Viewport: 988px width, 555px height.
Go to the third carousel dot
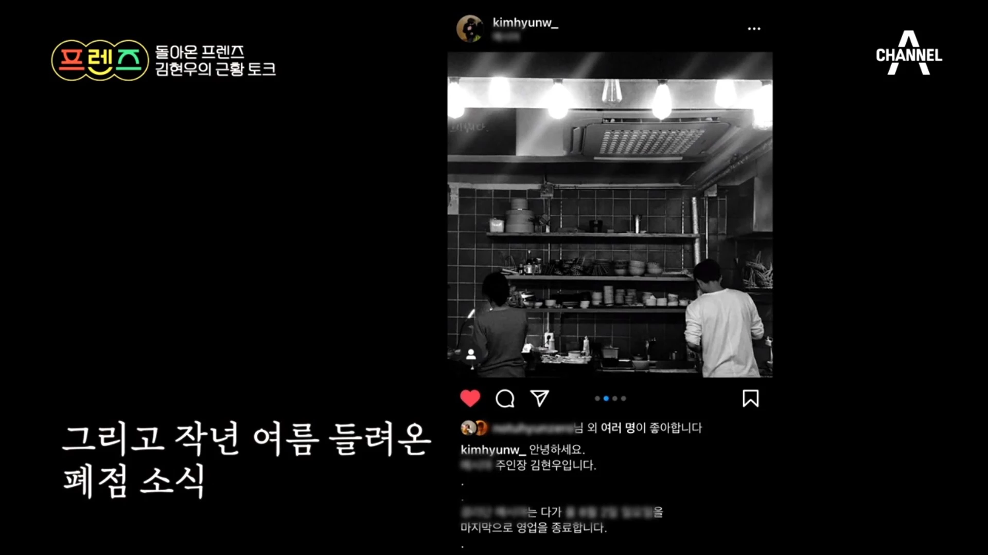[x=614, y=398]
